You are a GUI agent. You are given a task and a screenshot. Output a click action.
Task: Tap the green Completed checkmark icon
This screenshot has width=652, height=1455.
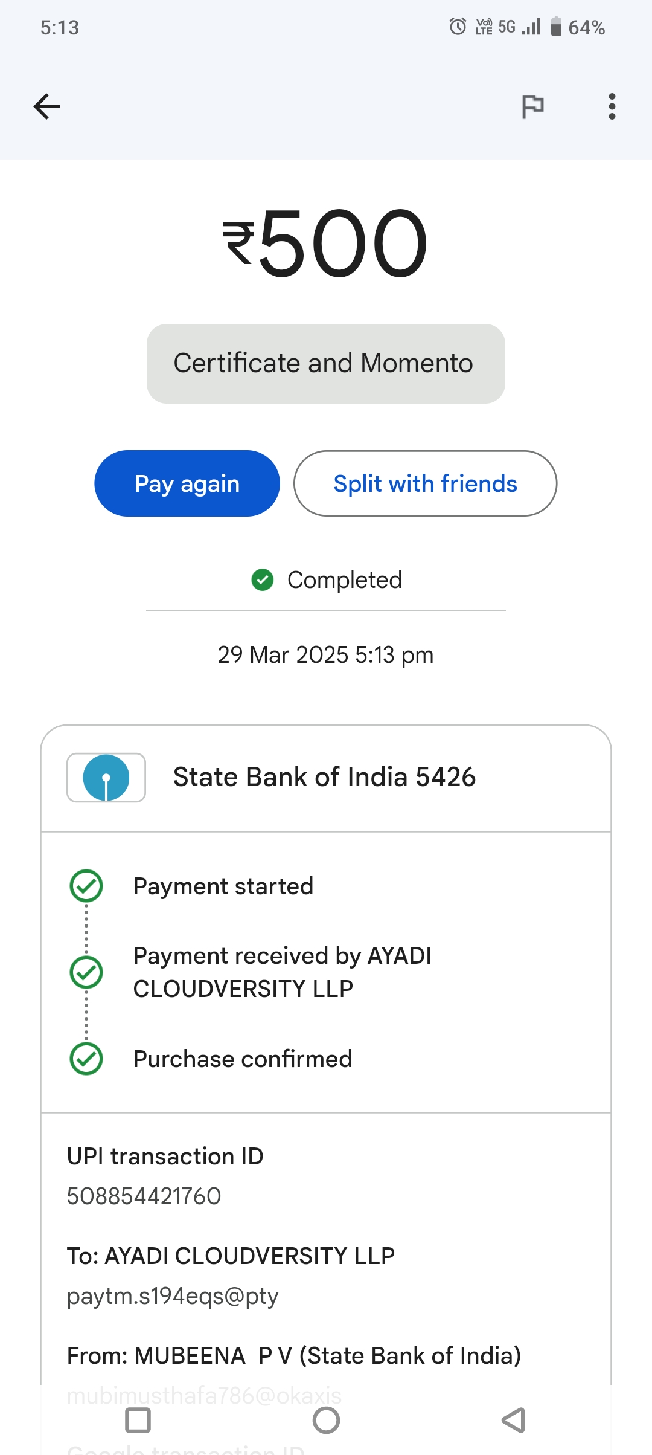pos(263,580)
